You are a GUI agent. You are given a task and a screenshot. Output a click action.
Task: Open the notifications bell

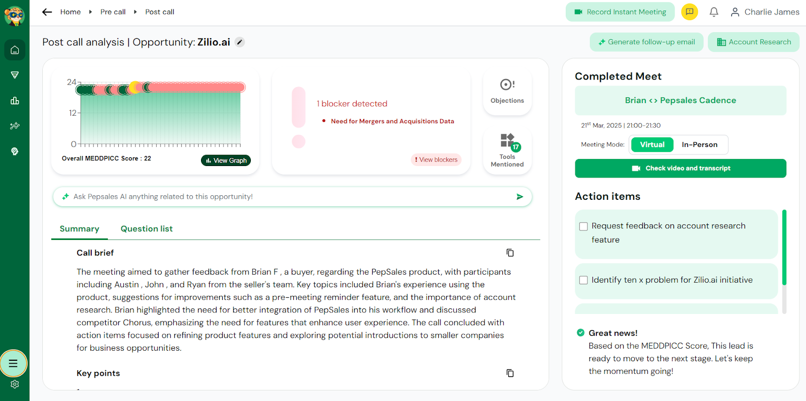tap(714, 12)
